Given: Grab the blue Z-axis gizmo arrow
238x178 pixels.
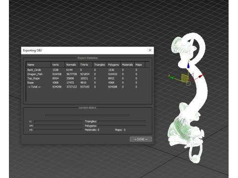Looking at the screenshot, I should 188,65.
